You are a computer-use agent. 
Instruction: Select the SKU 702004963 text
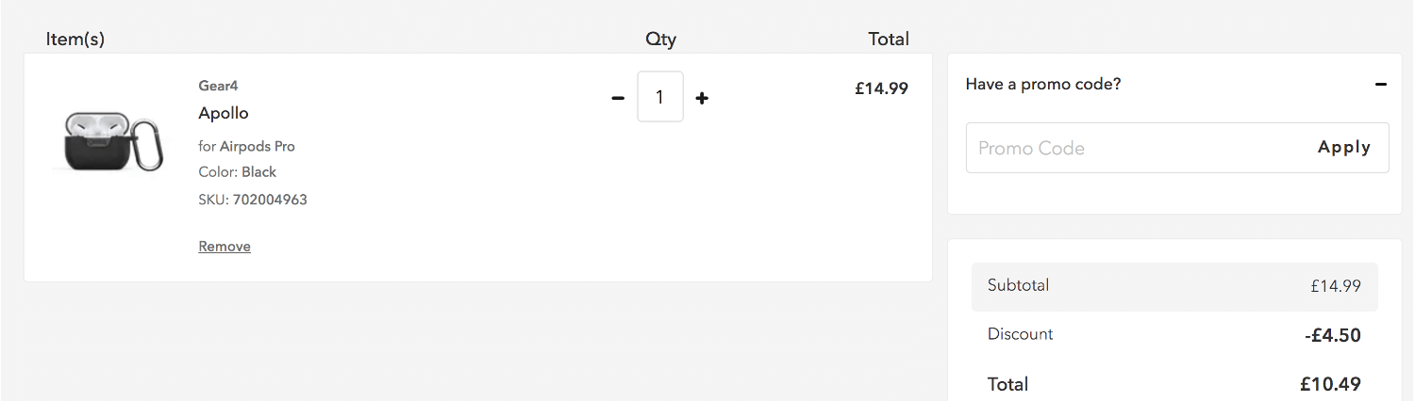coord(253,200)
